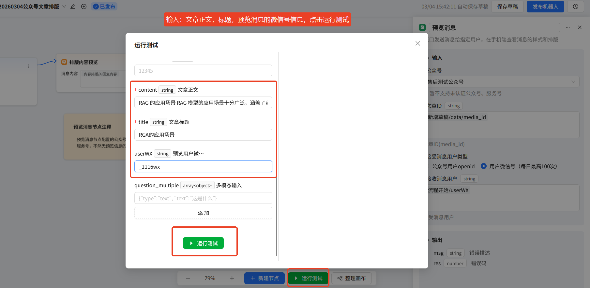Click the orange 排版内容预览 node icon
The width and height of the screenshot is (590, 288).
coord(64,62)
